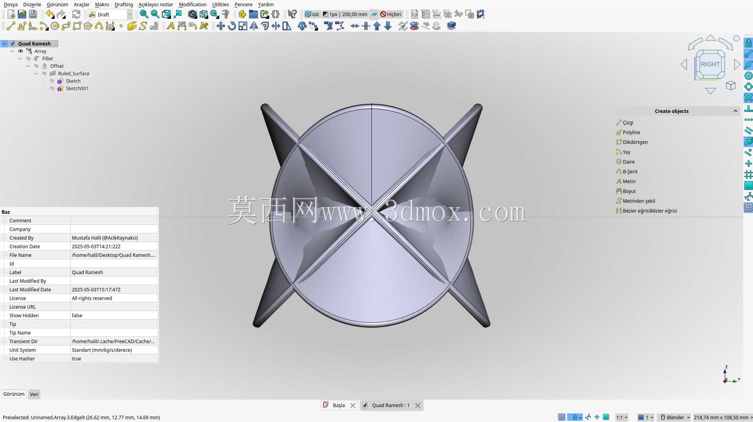Toggle visibility eye of Array object
753x422 pixels.
20,51
